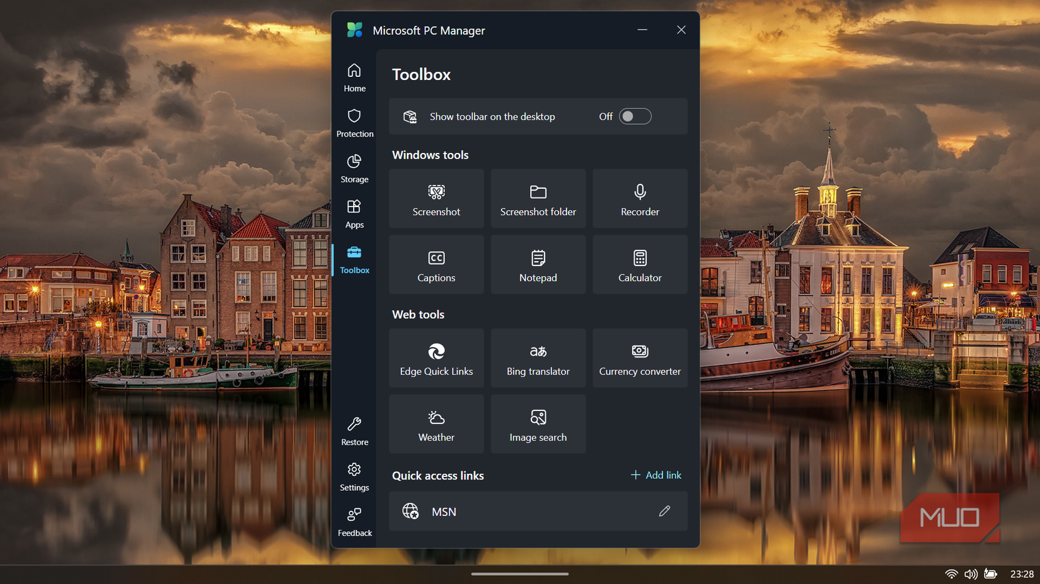Navigate to the Apps section

pyautogui.click(x=354, y=213)
